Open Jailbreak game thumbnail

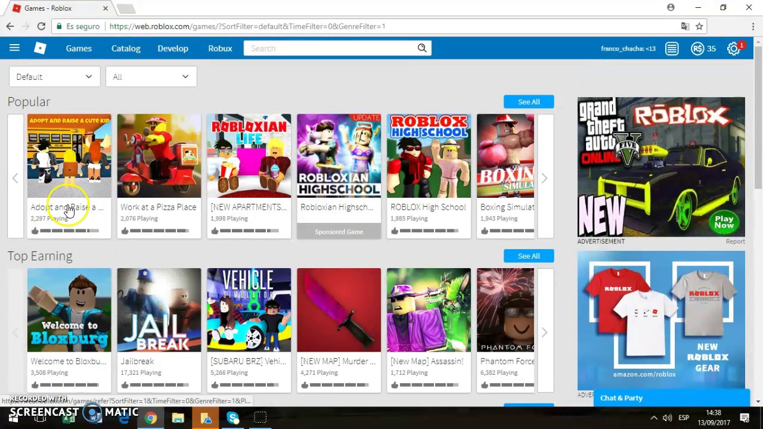[159, 310]
